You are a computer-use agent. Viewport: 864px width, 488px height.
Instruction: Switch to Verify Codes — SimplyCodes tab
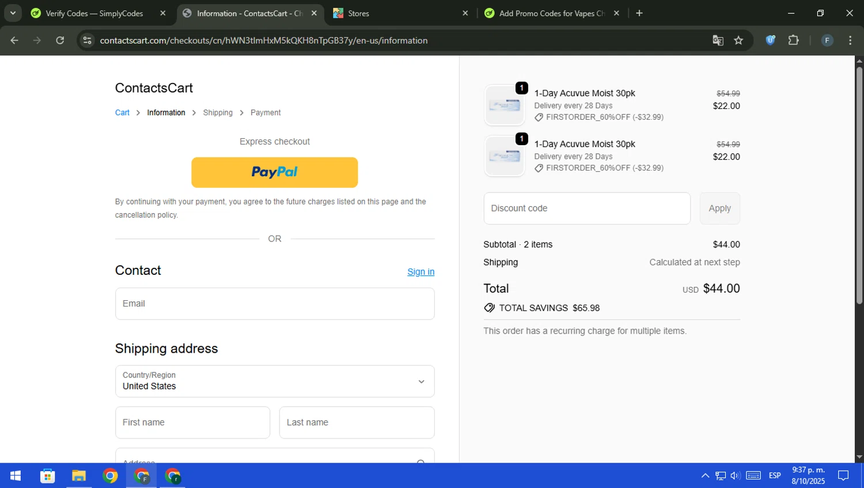[x=94, y=13]
